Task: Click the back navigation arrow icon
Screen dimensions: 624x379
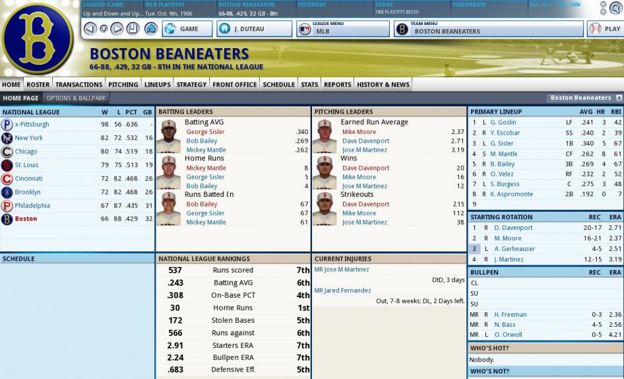Action: [x=90, y=28]
